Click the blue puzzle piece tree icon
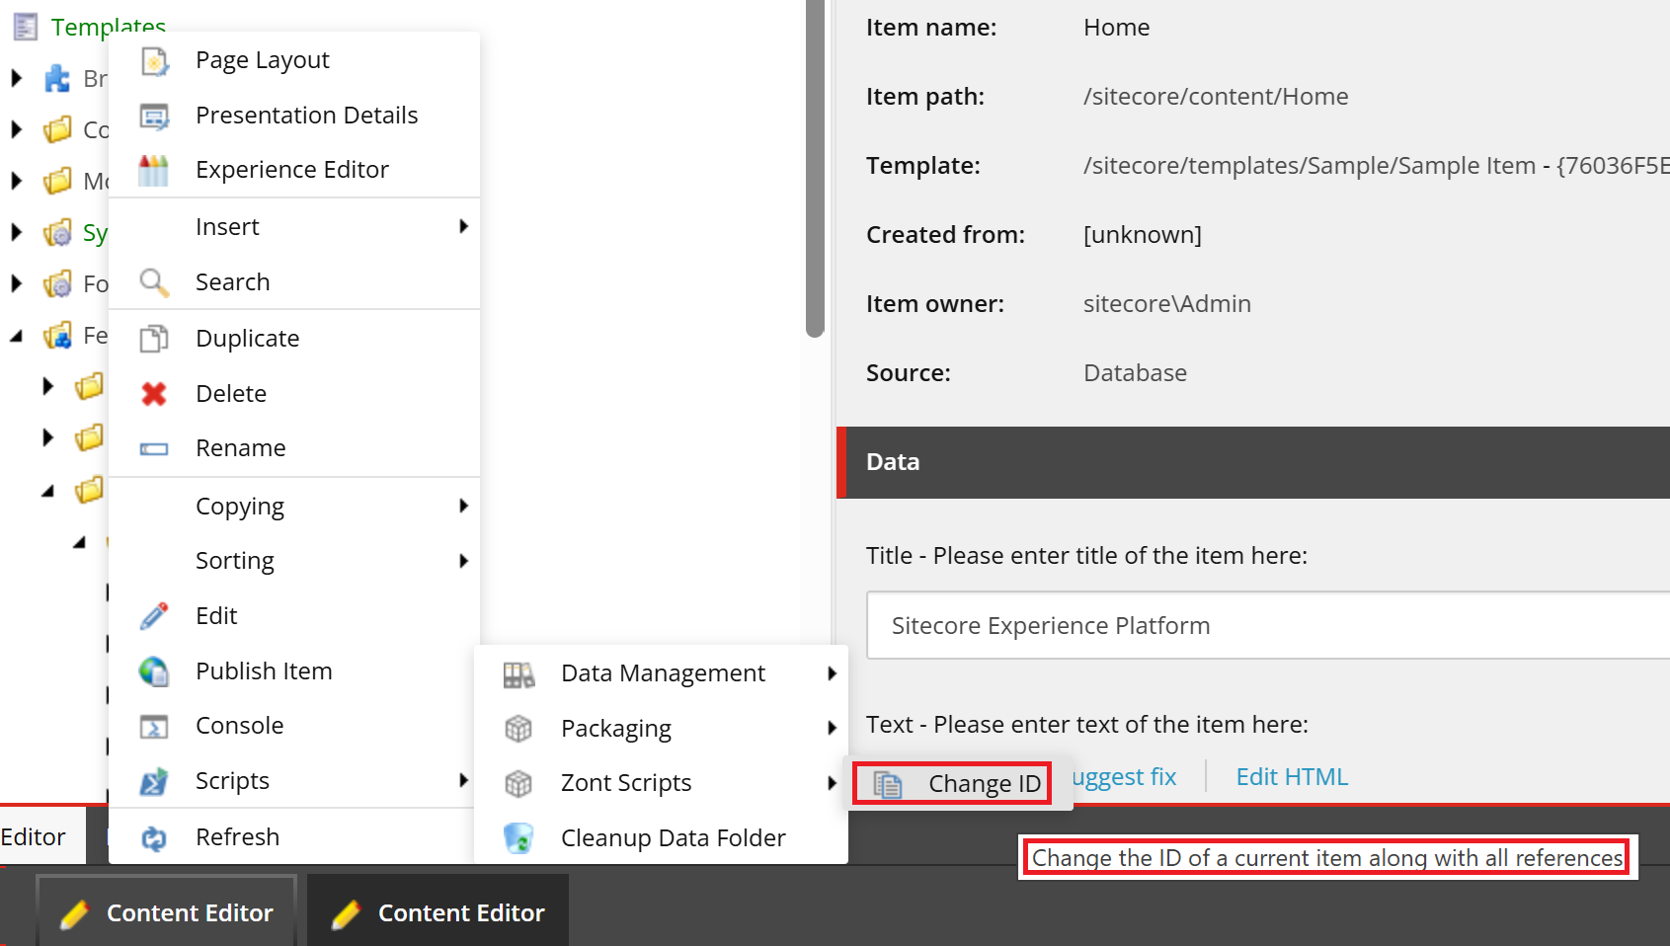The image size is (1670, 946). [x=57, y=78]
